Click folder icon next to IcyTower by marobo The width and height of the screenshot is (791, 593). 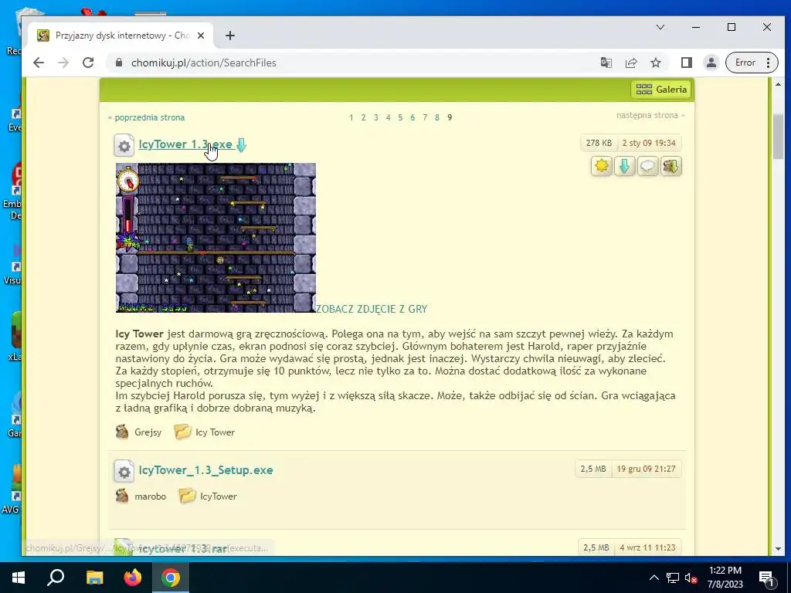click(187, 496)
